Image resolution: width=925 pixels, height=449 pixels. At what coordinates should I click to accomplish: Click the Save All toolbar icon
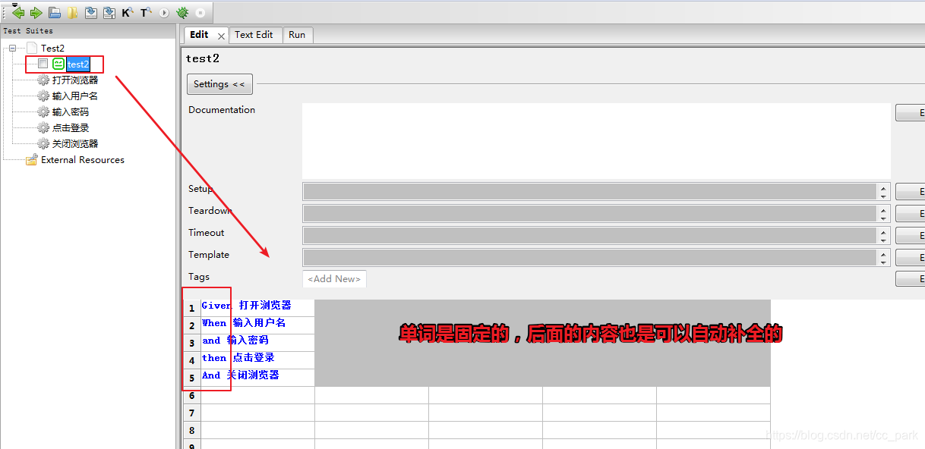click(x=109, y=13)
